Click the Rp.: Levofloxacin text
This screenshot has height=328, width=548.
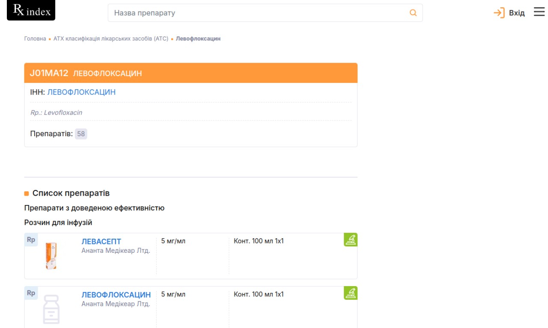point(56,113)
